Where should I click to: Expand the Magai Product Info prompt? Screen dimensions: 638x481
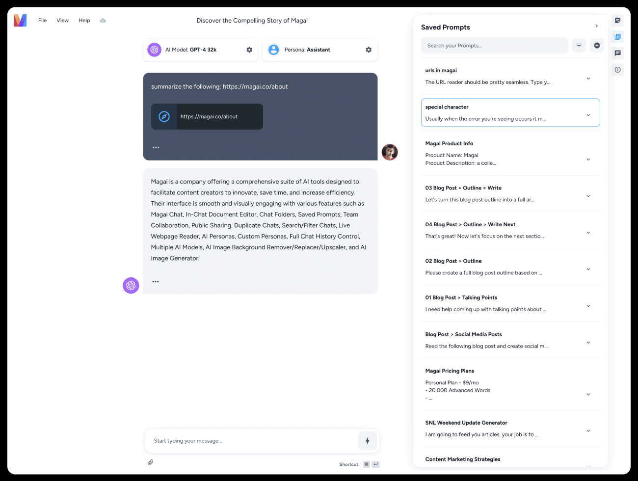(588, 160)
